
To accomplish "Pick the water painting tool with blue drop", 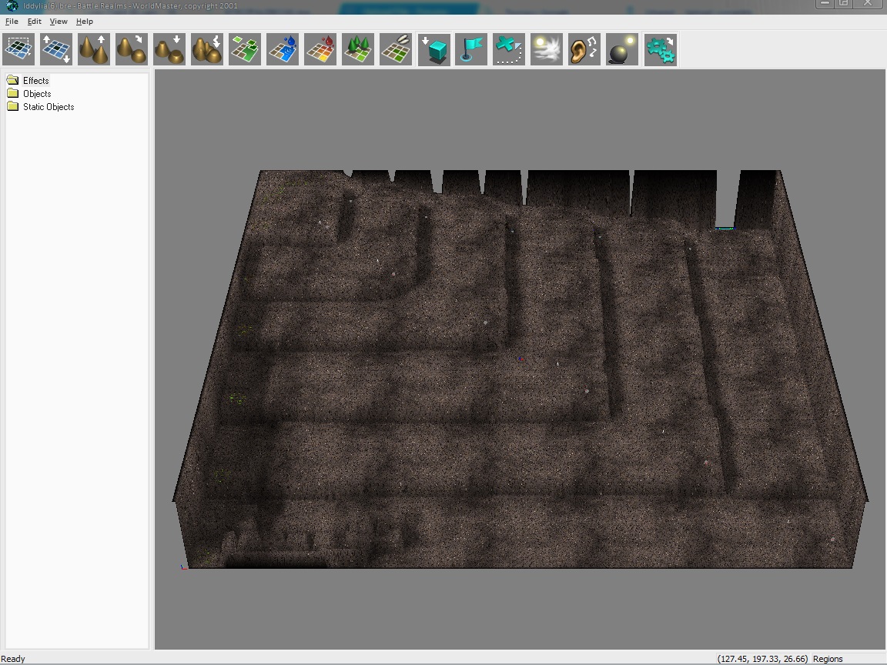I will 283,49.
